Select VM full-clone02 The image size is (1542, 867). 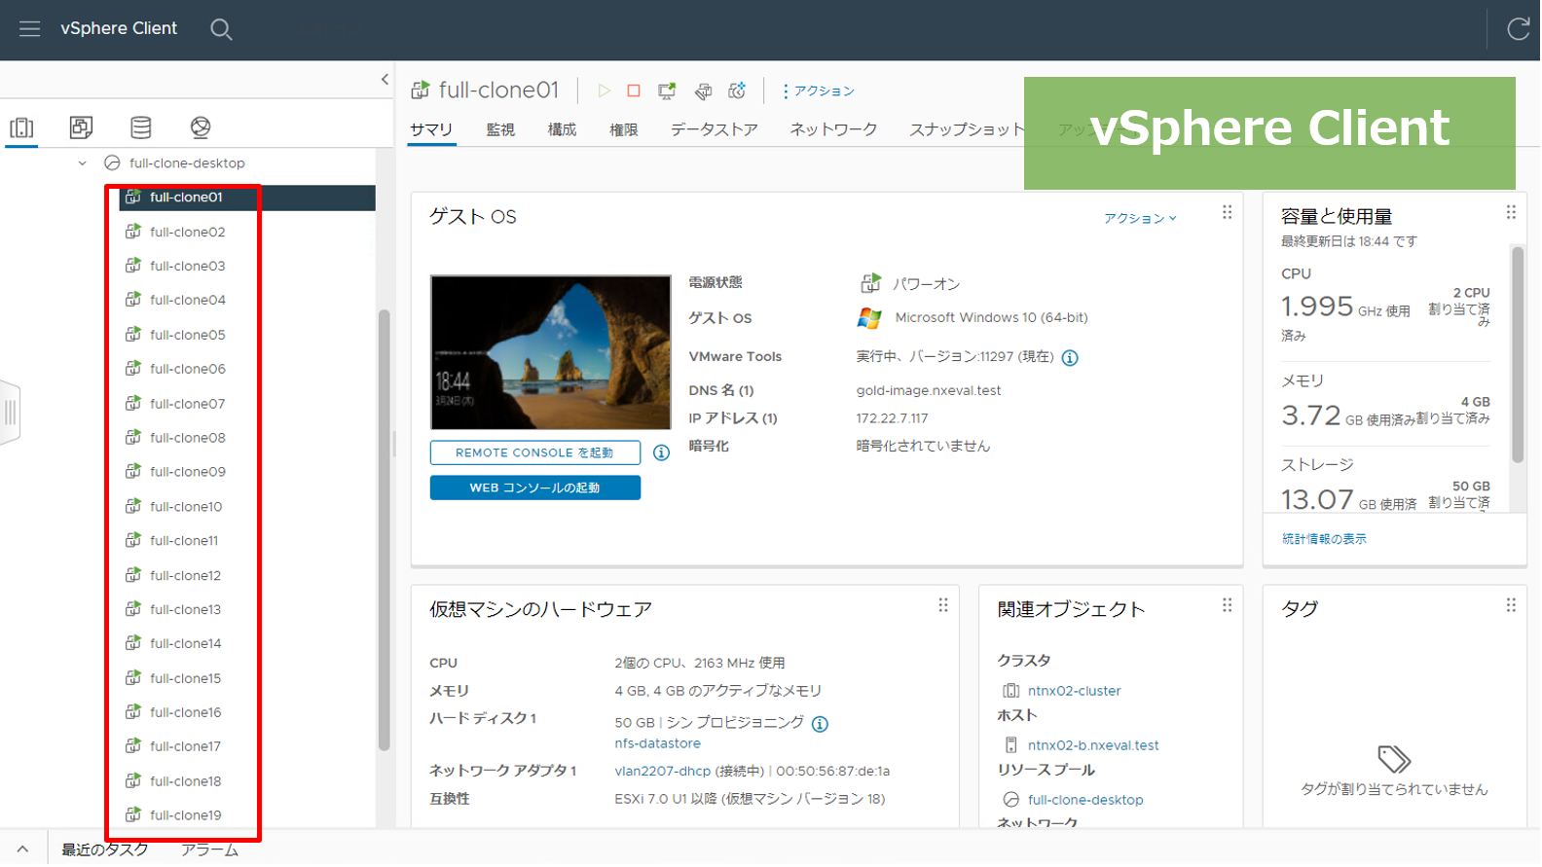click(187, 233)
